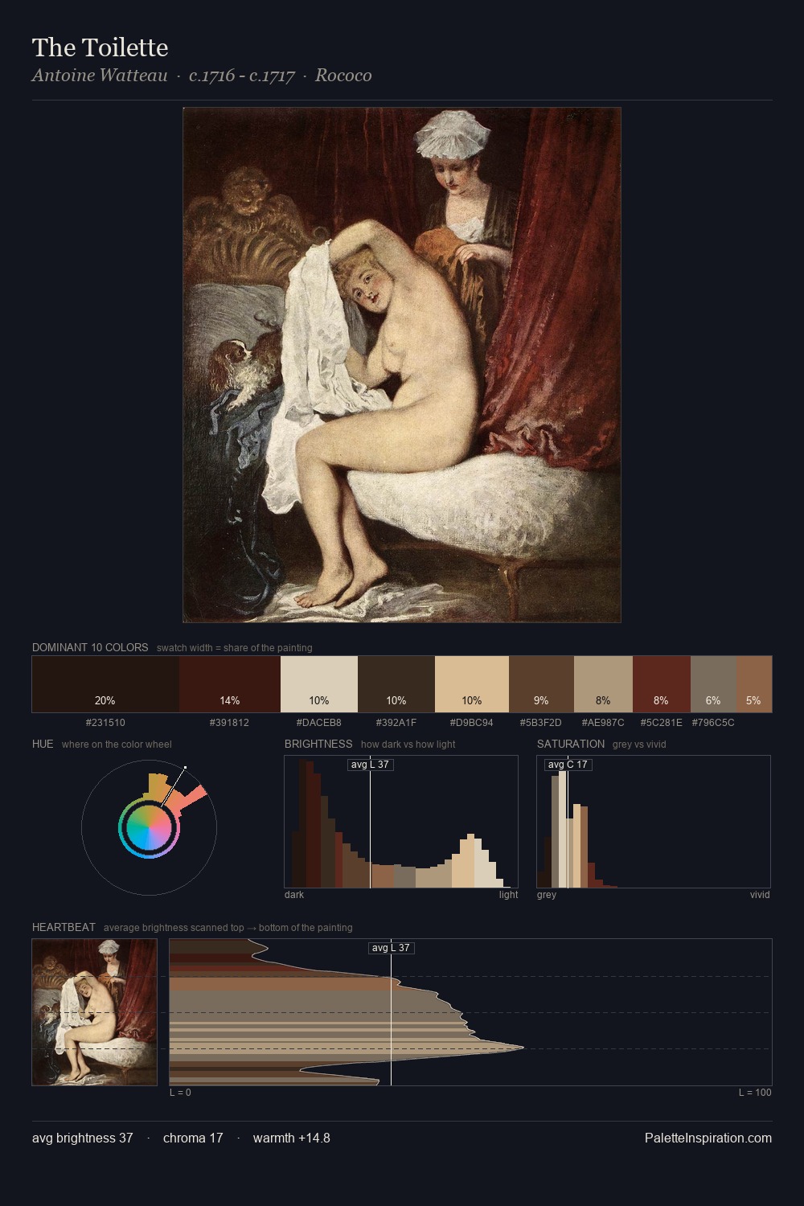This screenshot has width=804, height=1206.
Task: Click the hex code '#5C281E'
Action: pos(662,723)
